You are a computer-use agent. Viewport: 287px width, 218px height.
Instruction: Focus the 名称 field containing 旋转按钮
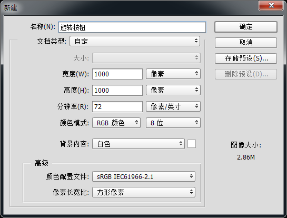132,27
